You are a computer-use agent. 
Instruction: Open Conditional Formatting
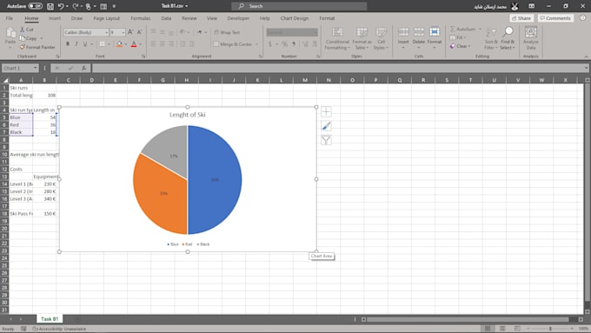337,38
